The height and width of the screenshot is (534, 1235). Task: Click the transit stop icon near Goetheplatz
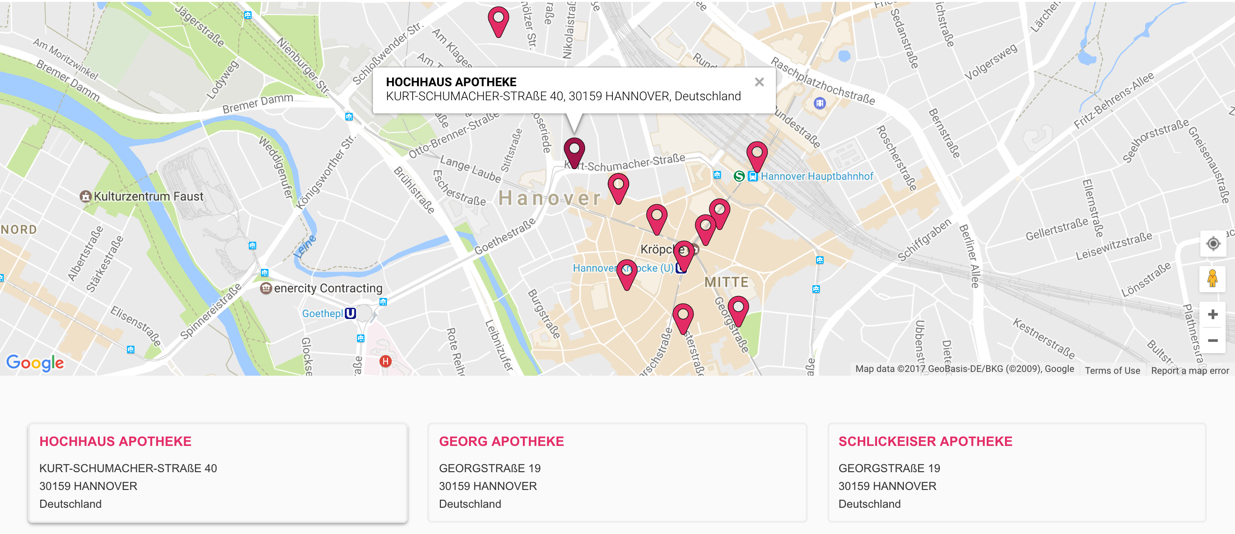(x=383, y=302)
